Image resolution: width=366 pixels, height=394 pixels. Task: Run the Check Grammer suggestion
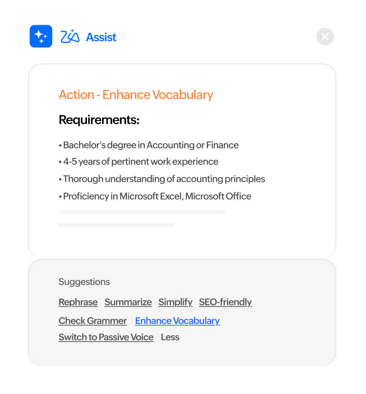click(93, 321)
